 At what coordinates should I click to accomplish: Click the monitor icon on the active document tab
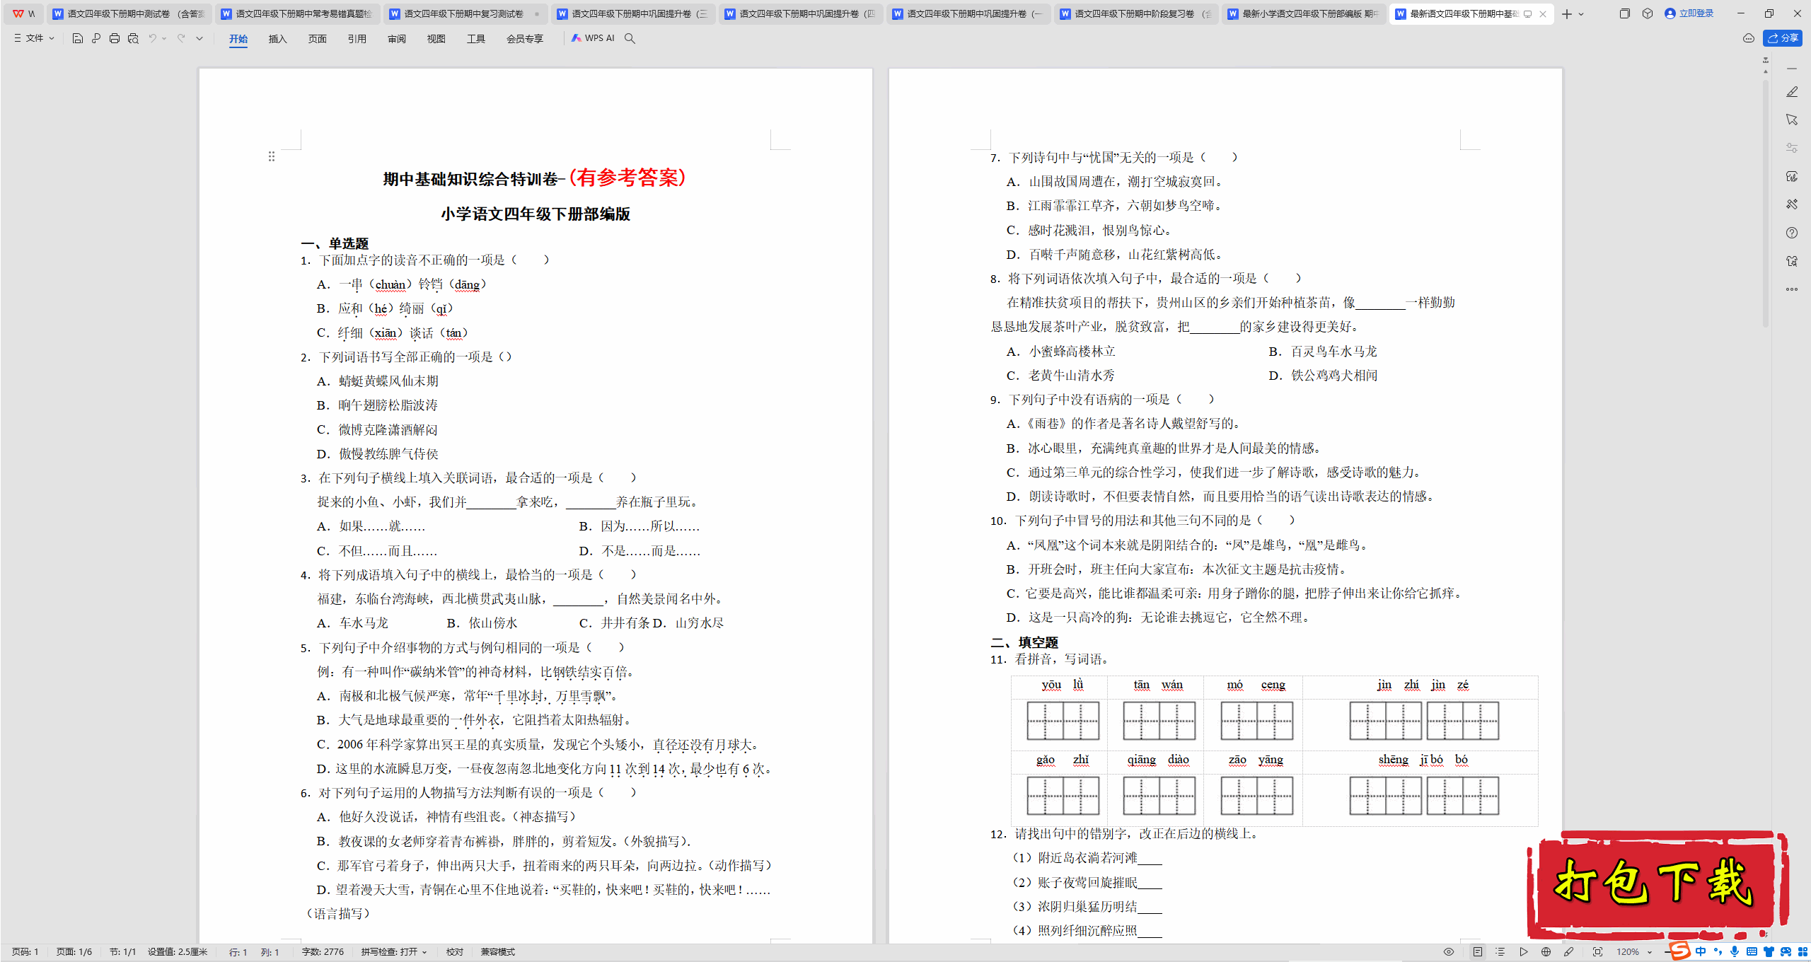(x=1527, y=13)
